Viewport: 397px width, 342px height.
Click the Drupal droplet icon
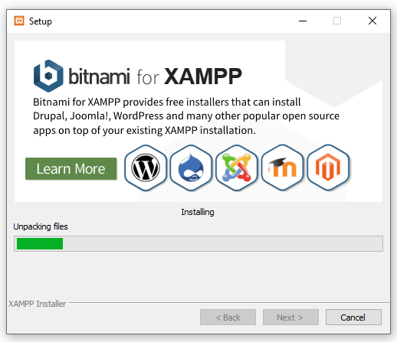[x=191, y=168]
